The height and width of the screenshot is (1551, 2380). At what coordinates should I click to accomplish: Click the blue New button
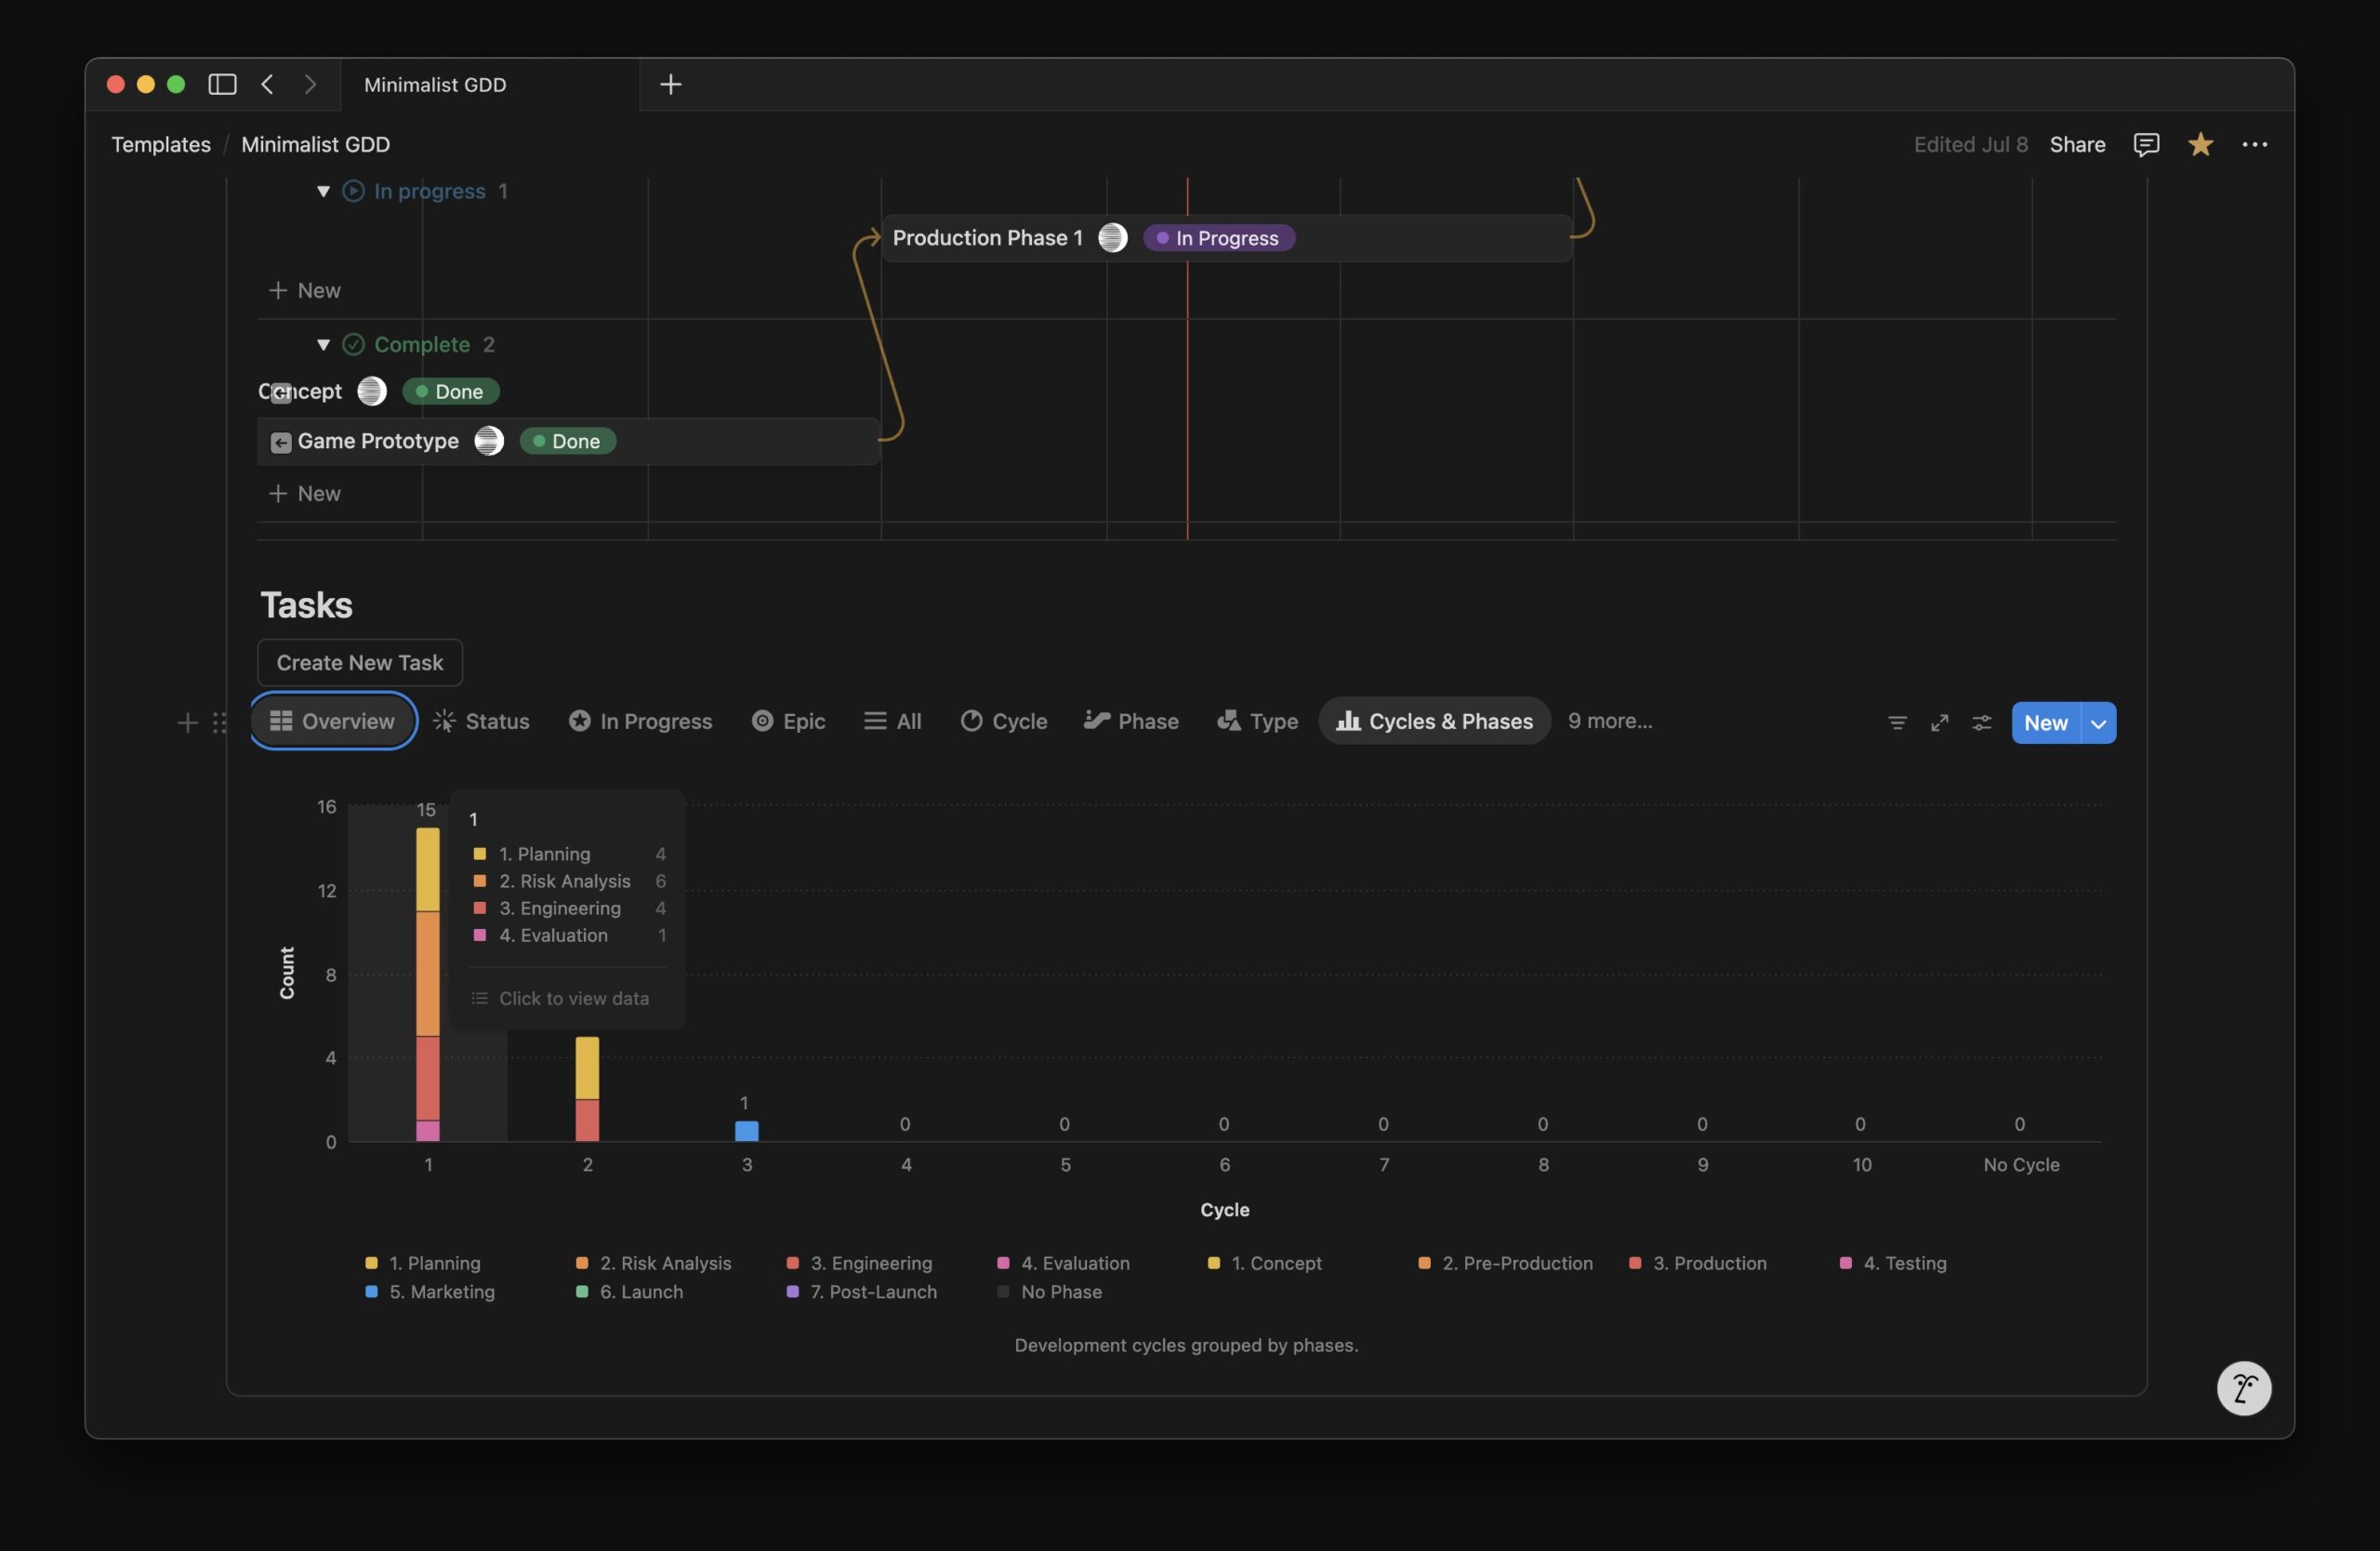[2046, 722]
